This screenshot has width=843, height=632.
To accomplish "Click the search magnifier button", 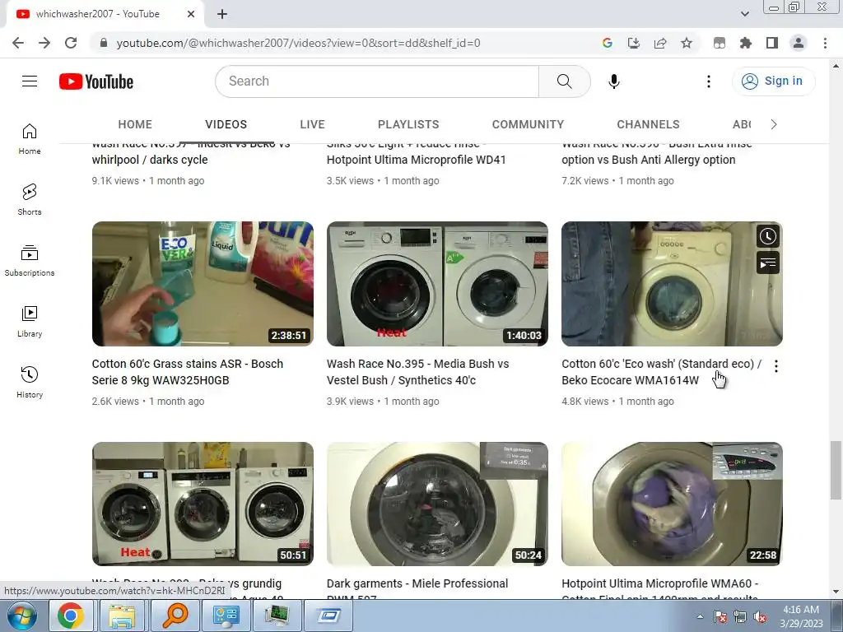I will pyautogui.click(x=564, y=81).
